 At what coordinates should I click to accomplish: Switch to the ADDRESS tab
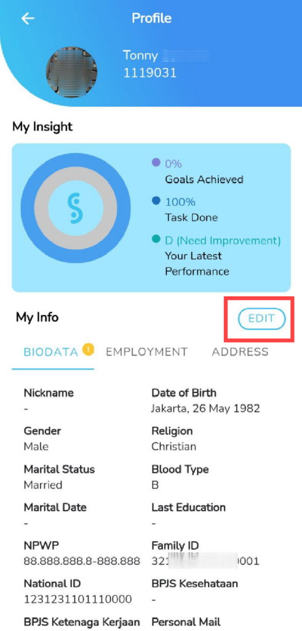240,352
